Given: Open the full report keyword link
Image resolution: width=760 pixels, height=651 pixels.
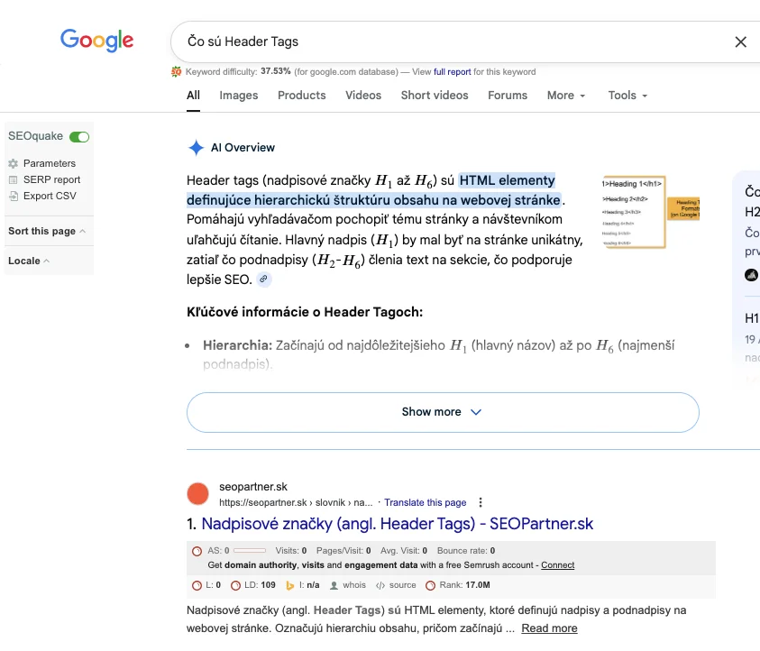Looking at the screenshot, I should coord(452,72).
